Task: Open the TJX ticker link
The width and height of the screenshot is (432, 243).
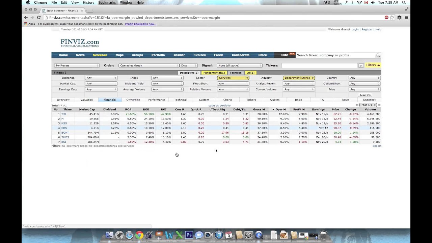Action: [x=63, y=114]
